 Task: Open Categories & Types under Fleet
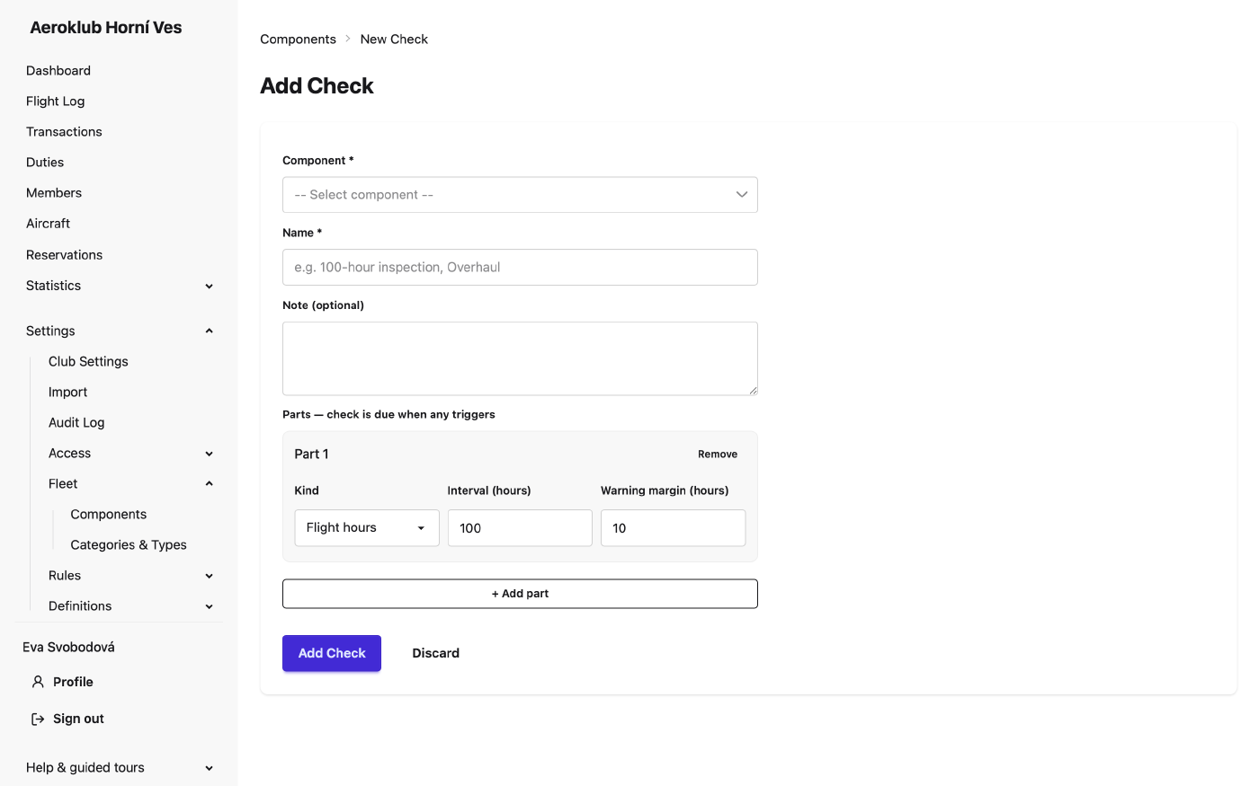tap(129, 544)
